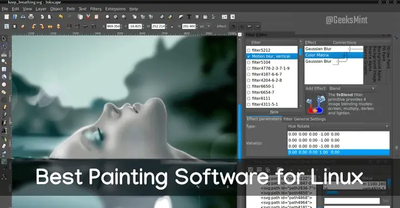This screenshot has height=208, width=400.
Task: Click the X value field 869.354
Action: point(113,26)
